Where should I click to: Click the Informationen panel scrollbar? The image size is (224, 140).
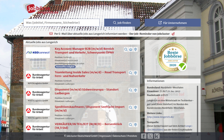click(197, 111)
